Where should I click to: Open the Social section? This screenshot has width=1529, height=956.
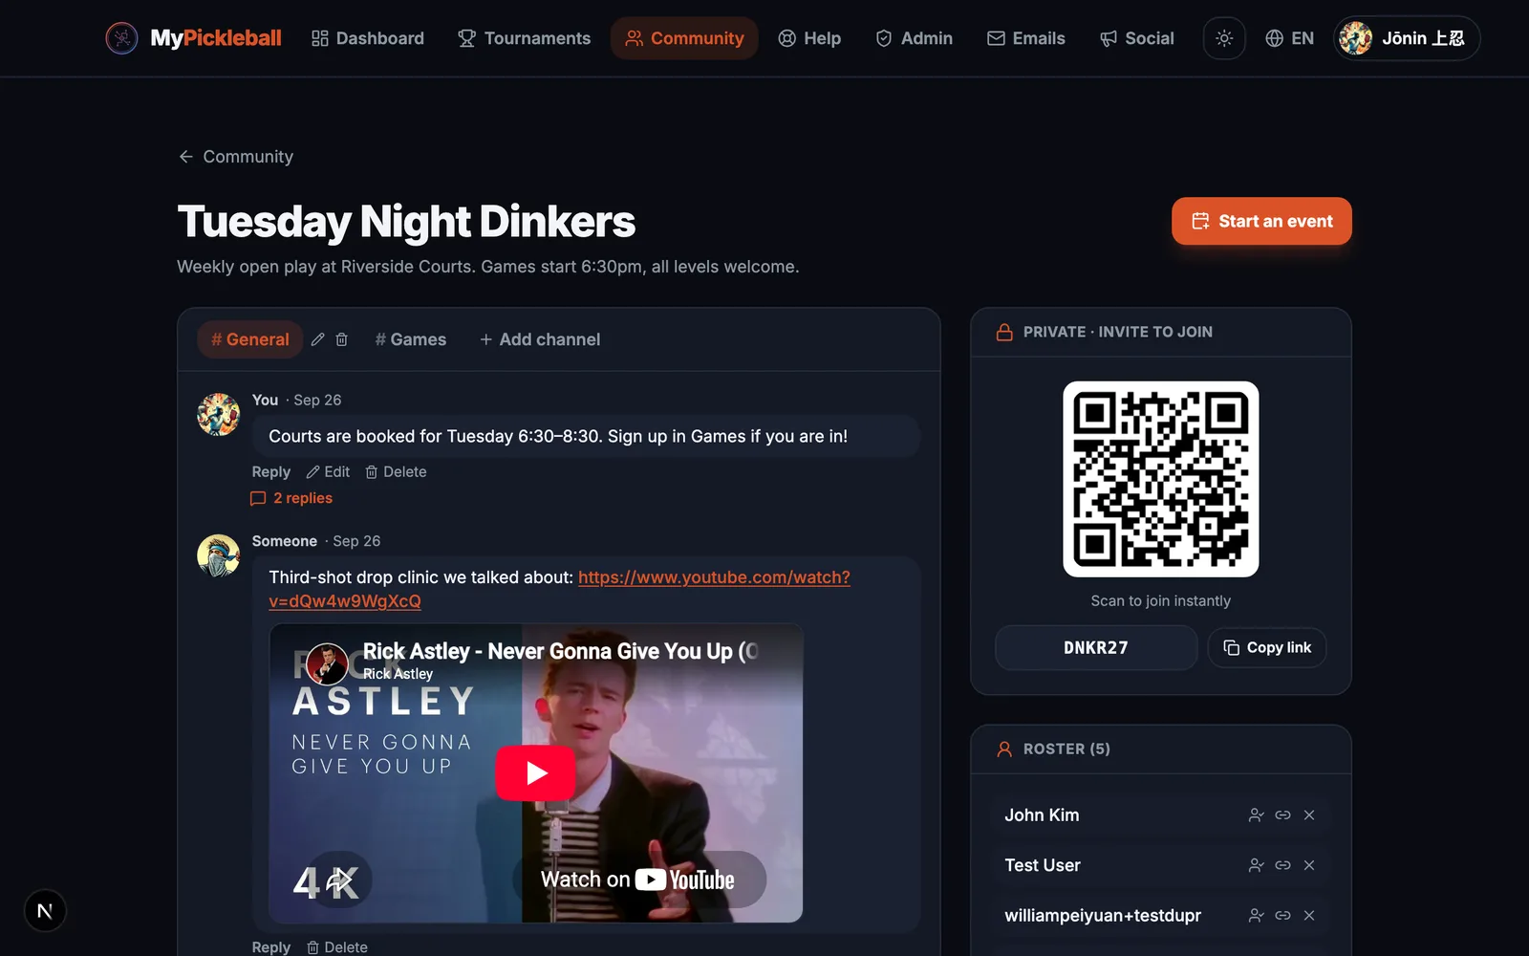pos(1136,38)
